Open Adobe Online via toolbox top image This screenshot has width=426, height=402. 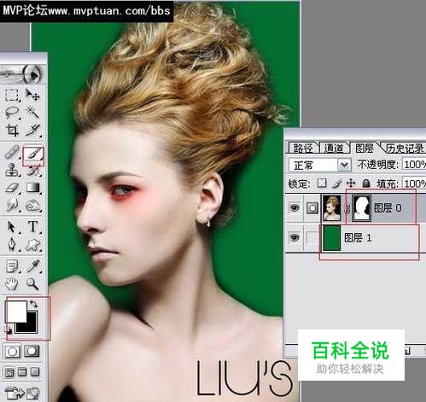(22, 73)
